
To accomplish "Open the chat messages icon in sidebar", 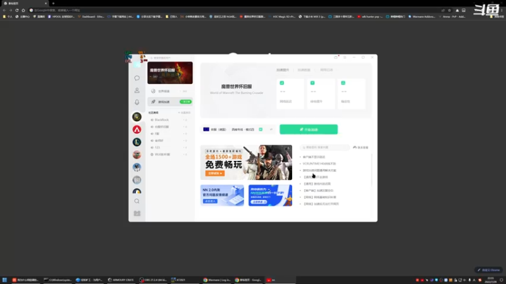I will click(137, 78).
